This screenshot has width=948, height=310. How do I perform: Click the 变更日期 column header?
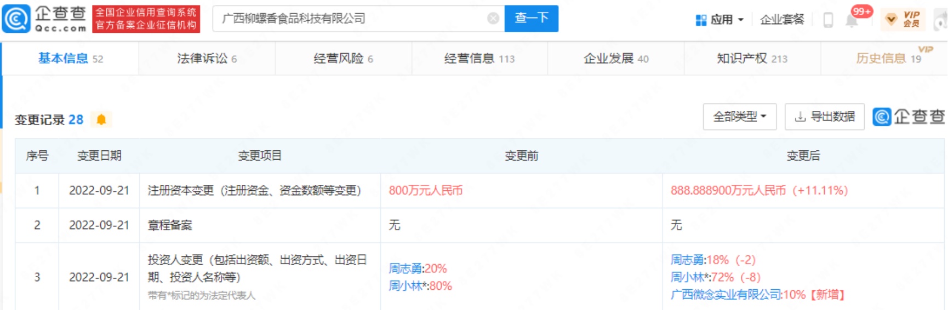coord(99,156)
